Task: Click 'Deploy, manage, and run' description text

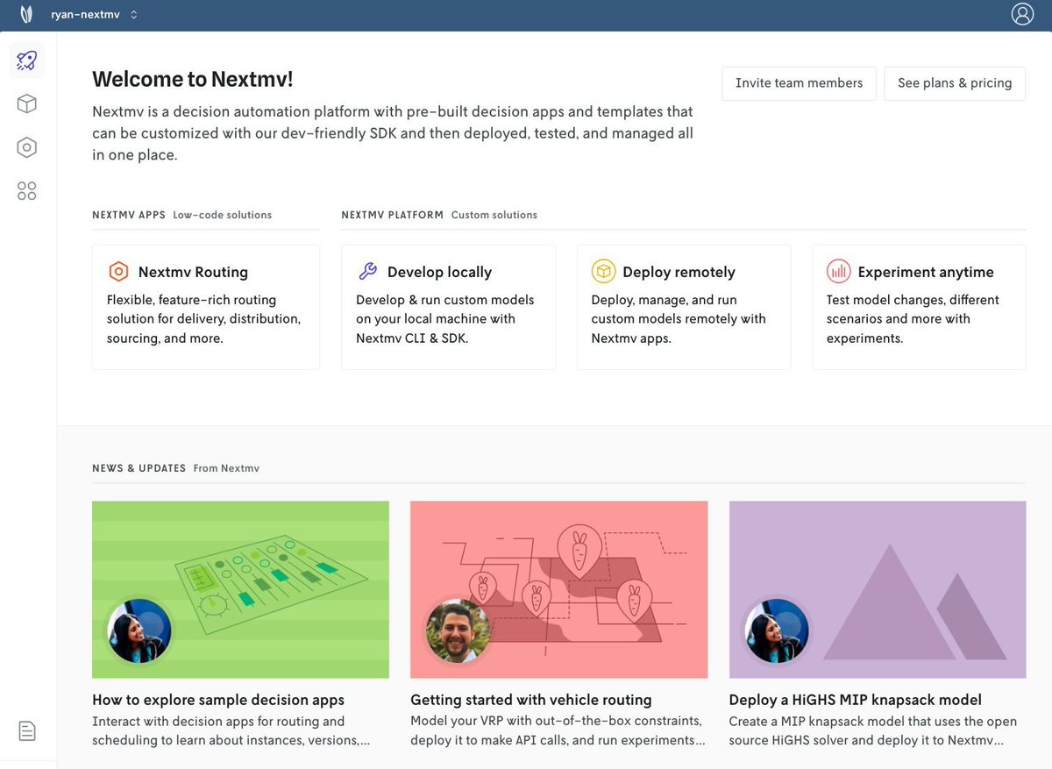Action: (x=679, y=319)
